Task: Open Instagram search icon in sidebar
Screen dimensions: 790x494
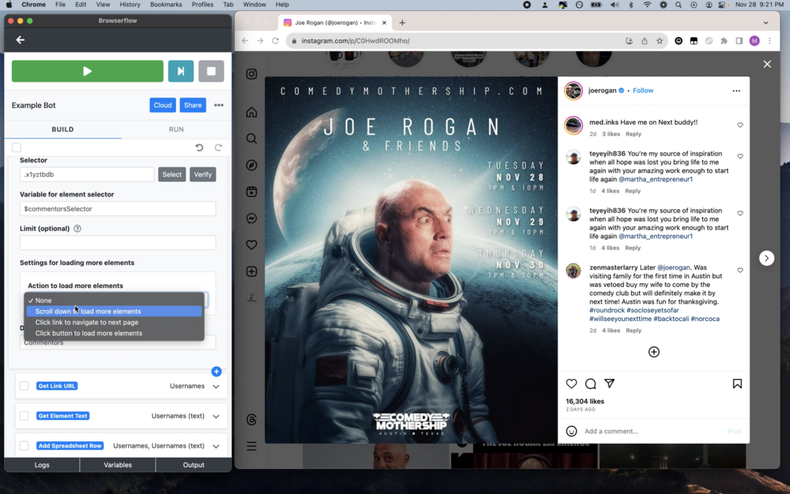Action: click(x=252, y=138)
